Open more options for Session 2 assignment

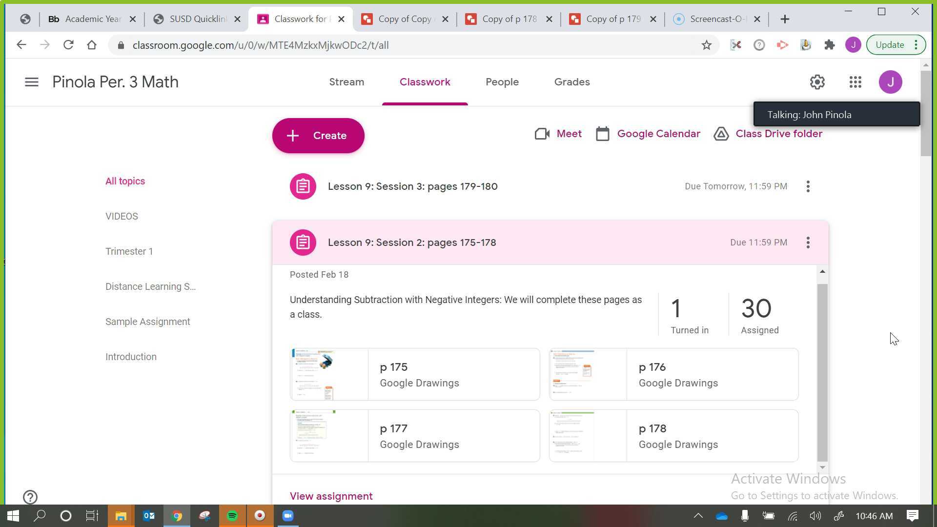[x=808, y=243]
